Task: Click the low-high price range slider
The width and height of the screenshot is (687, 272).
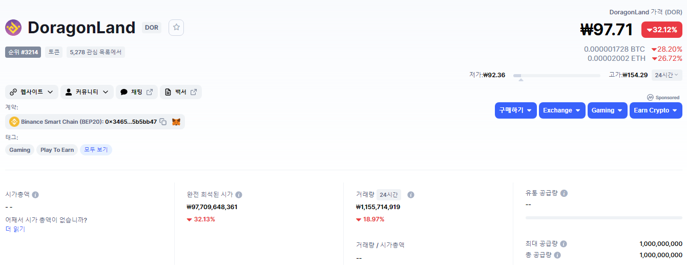Action: pos(556,76)
